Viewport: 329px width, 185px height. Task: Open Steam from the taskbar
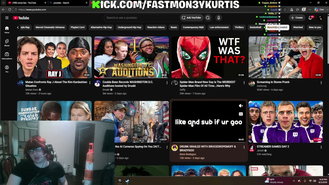click(x=127, y=181)
